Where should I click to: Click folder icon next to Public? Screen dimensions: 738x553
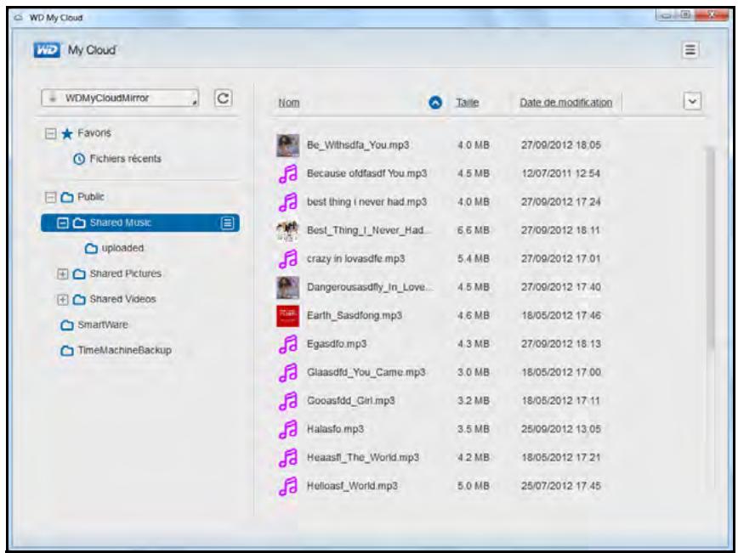tap(67, 197)
